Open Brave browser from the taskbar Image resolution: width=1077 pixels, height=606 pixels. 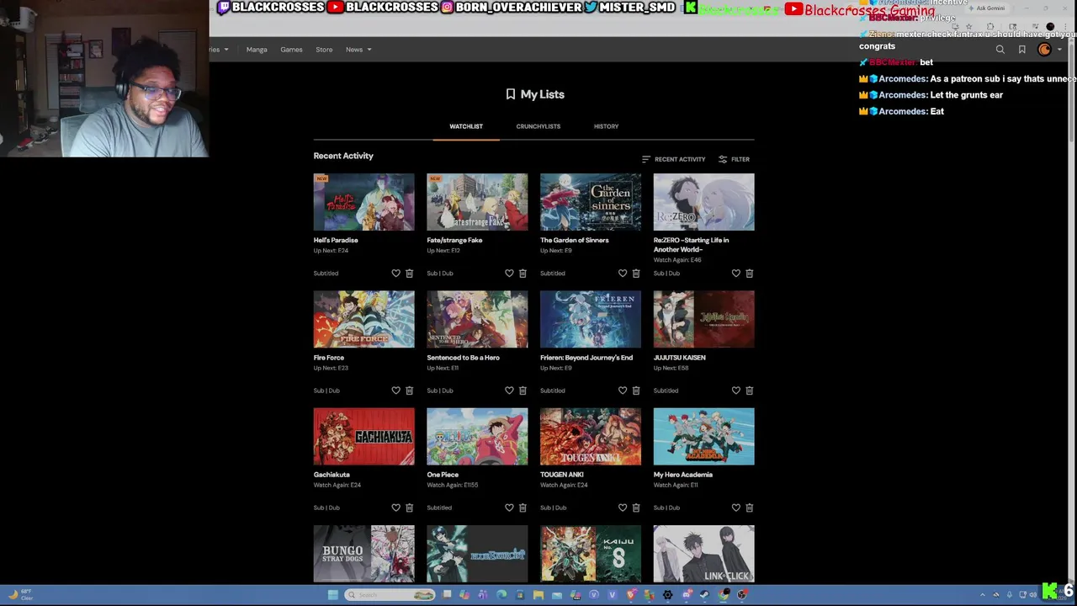pyautogui.click(x=631, y=595)
